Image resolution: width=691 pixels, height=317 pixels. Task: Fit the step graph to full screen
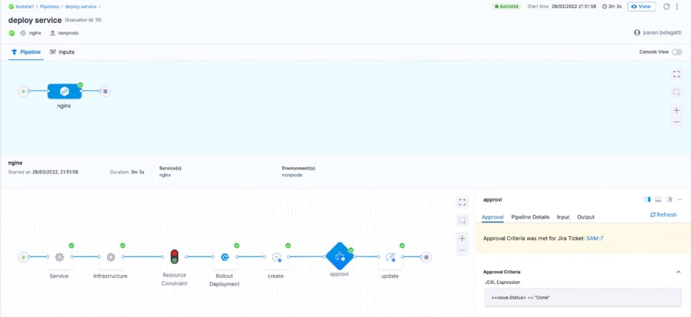tap(462, 202)
